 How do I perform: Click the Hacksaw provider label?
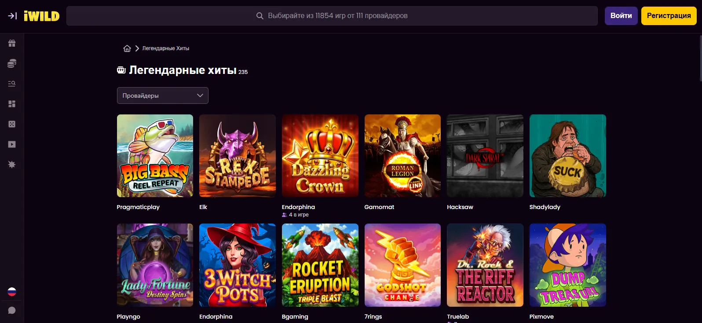point(460,207)
